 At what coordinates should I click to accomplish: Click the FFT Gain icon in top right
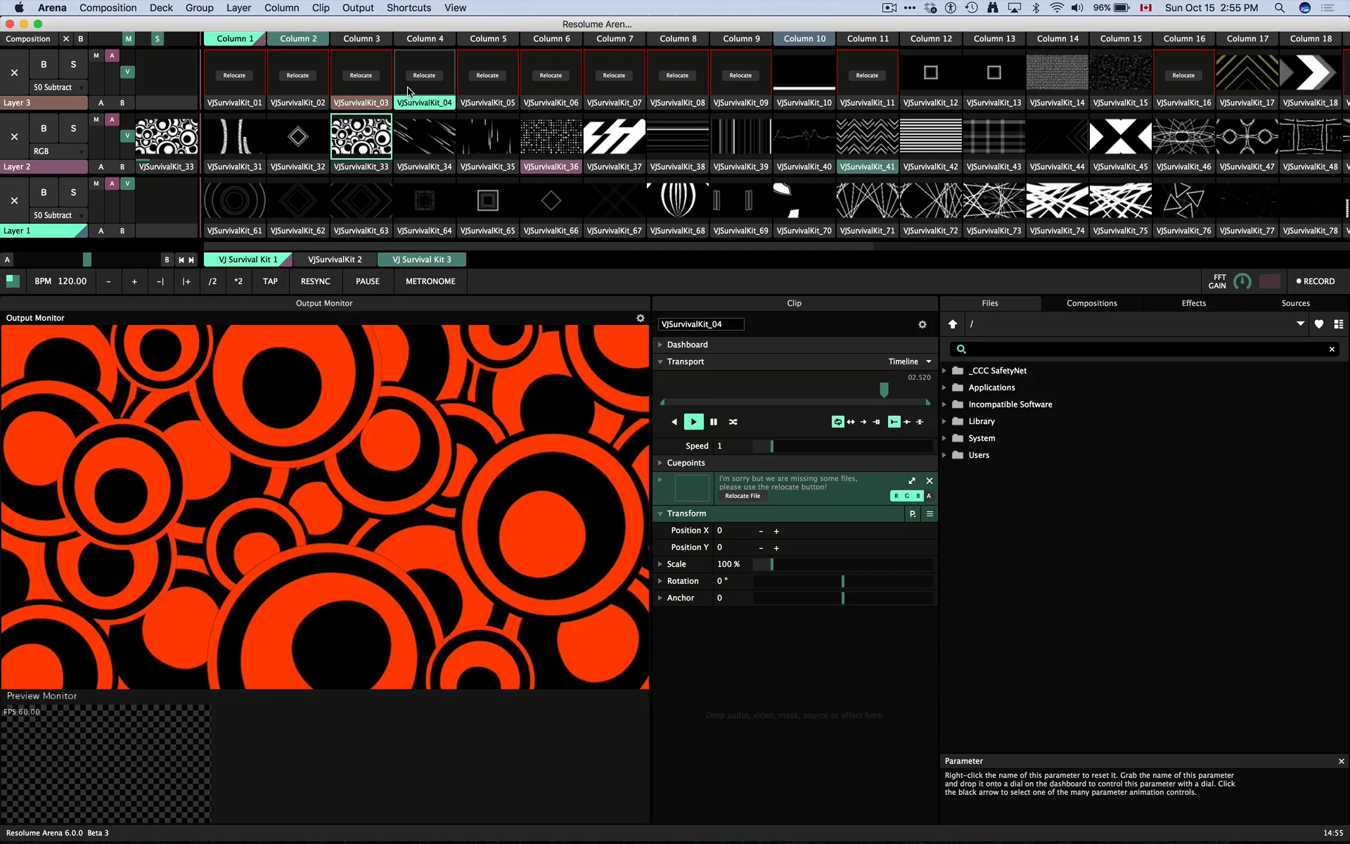pyautogui.click(x=1242, y=281)
